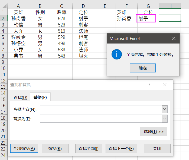Select row 5 header
The height and width of the screenshot is (160, 189).
[4, 37]
